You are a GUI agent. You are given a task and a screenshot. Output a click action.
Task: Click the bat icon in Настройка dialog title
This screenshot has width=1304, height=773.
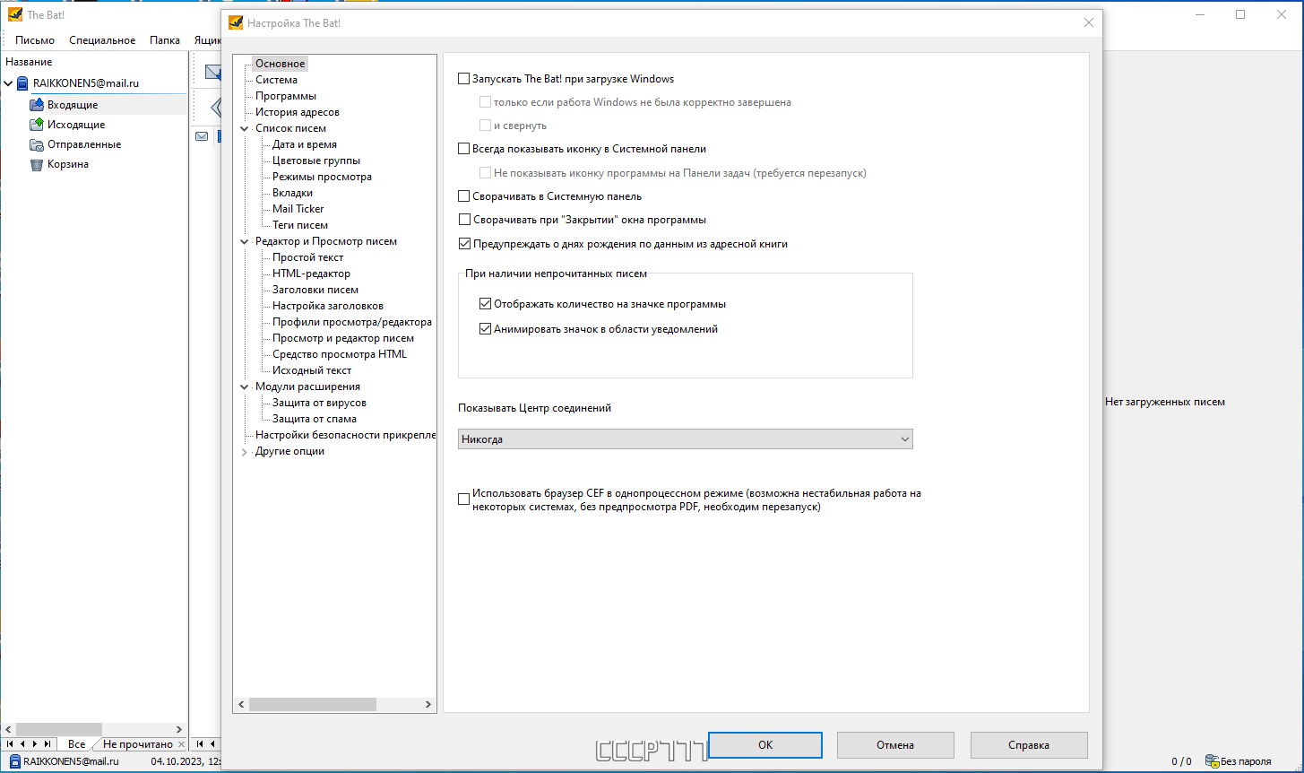[x=237, y=22]
